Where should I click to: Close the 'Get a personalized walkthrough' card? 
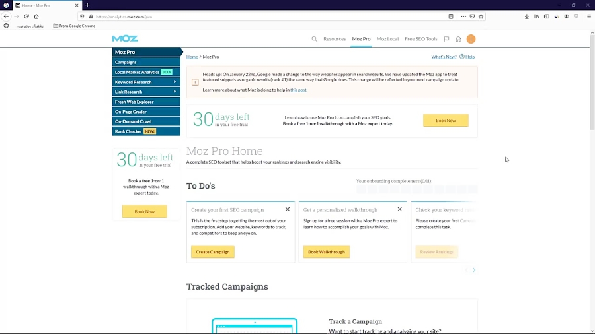[400, 209]
